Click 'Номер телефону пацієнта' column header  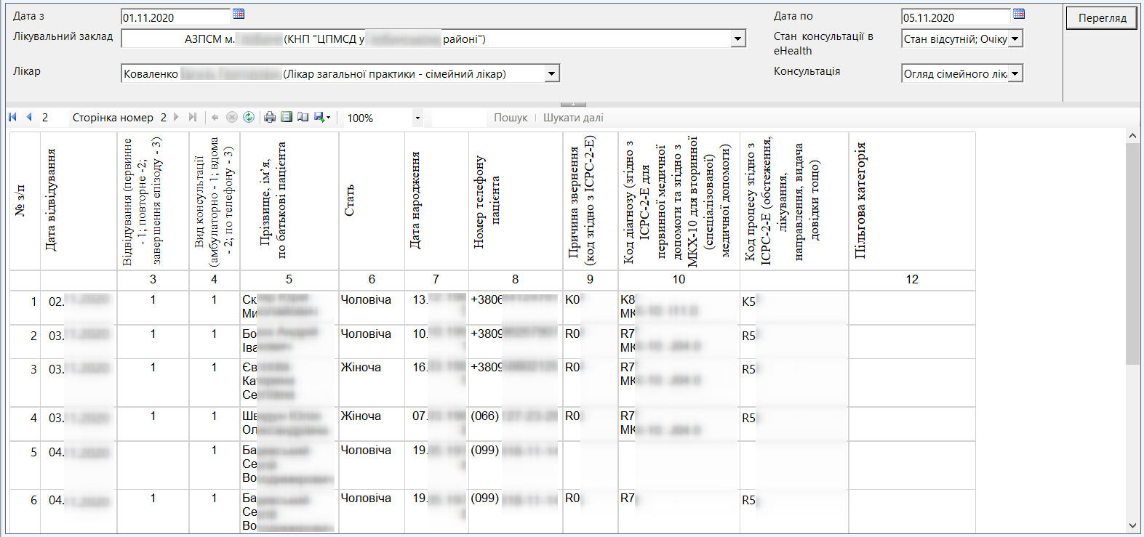(516, 201)
